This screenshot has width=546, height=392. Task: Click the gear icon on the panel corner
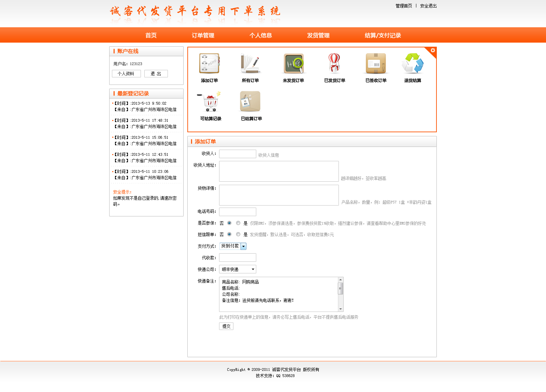(433, 50)
